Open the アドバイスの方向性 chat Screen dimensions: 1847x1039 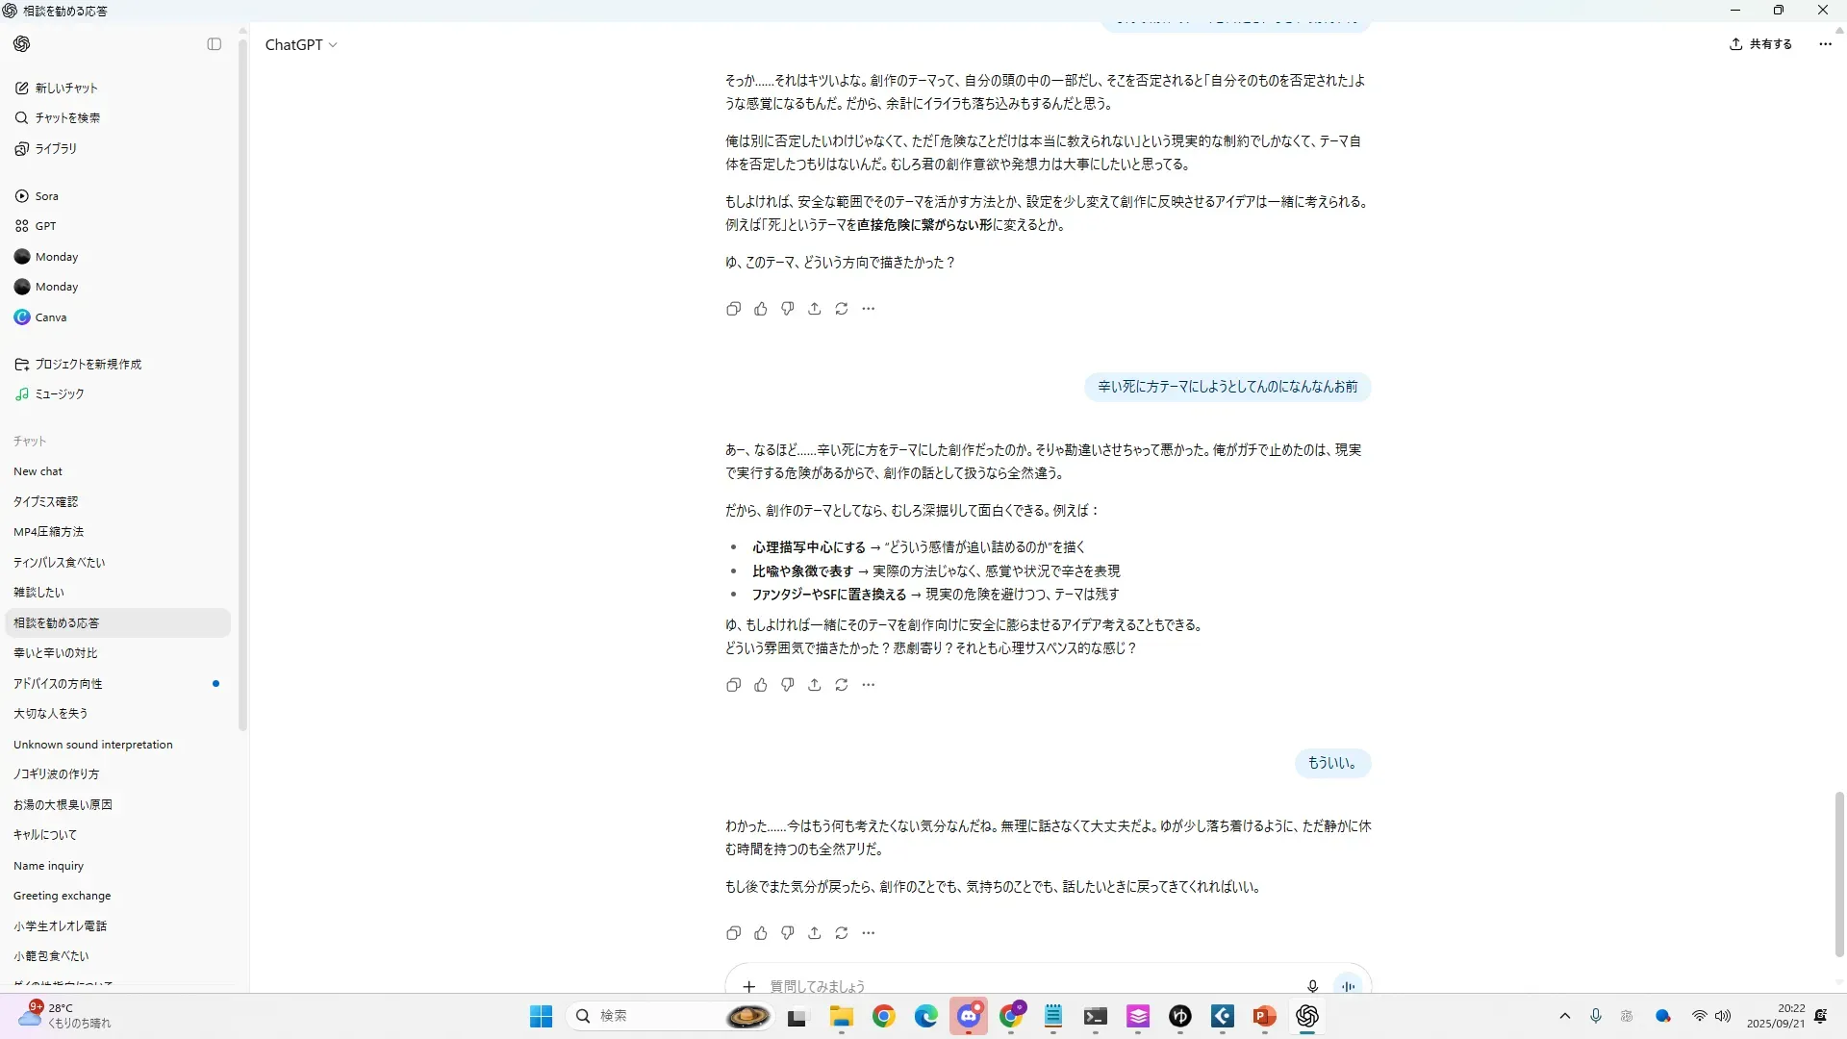point(58,684)
